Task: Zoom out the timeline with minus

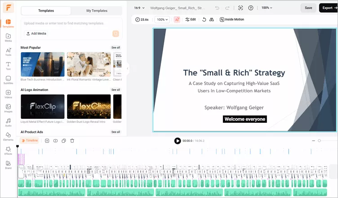Action: [x=313, y=141]
